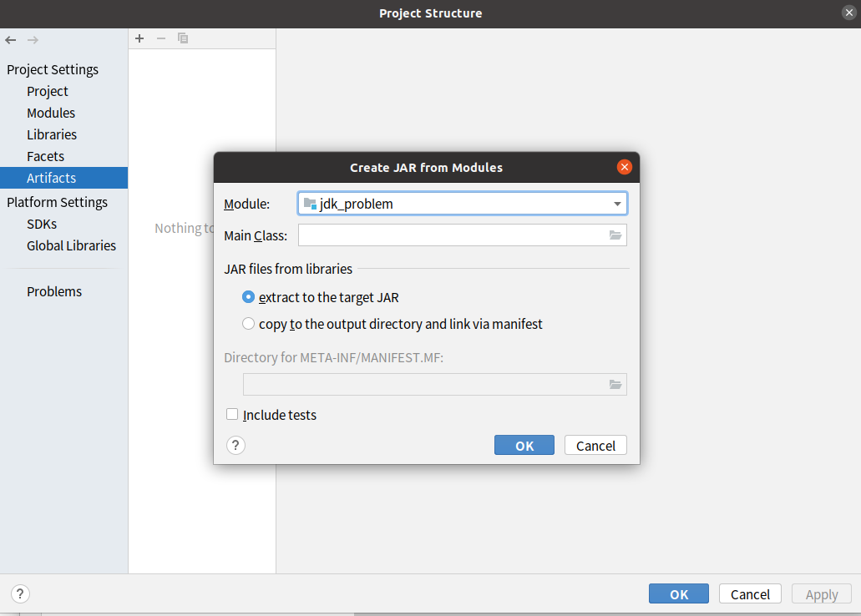The height and width of the screenshot is (616, 861).
Task: Click OK in Project Structure window
Action: [679, 594]
